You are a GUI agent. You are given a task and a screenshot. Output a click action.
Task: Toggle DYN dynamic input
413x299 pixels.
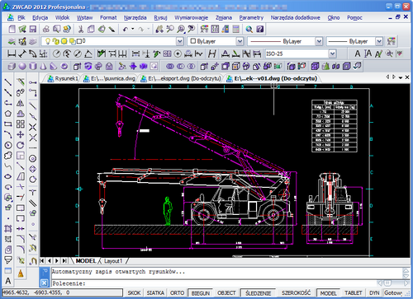[x=374, y=293]
